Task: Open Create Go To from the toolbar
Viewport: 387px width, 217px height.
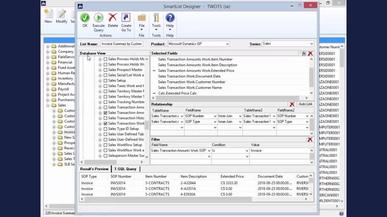Action: [126, 18]
